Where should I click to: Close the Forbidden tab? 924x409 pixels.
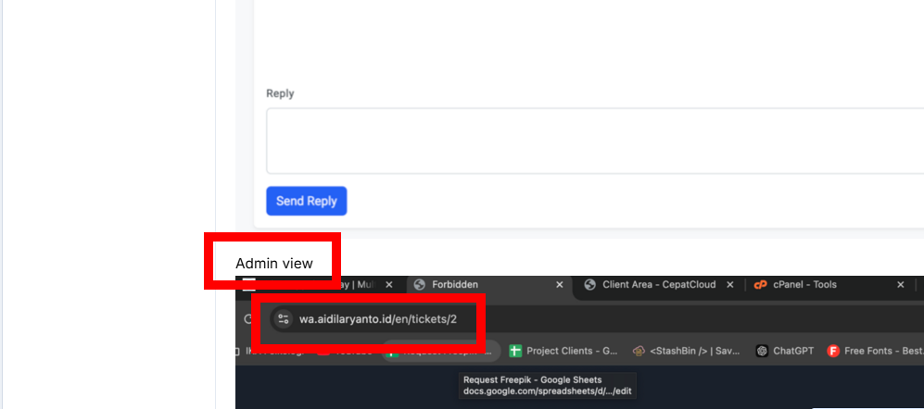click(x=560, y=285)
